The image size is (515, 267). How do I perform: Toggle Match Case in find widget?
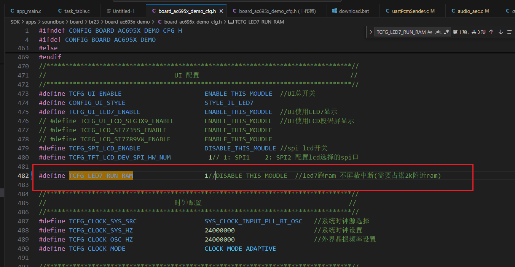coord(430,32)
